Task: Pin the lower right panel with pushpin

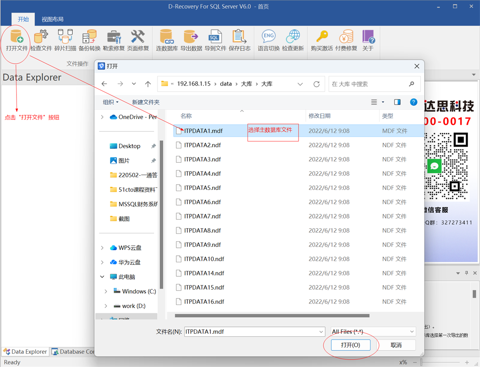Action: click(x=466, y=273)
